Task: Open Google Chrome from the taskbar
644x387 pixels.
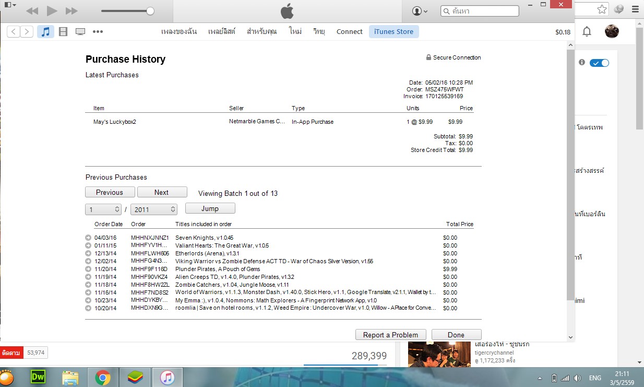Action: click(x=103, y=377)
